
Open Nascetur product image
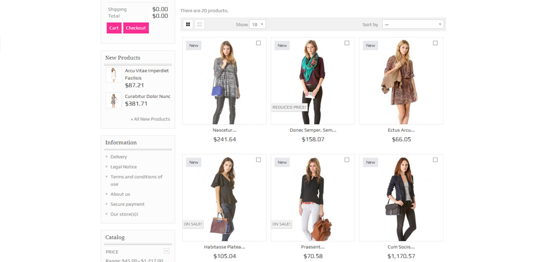click(224, 81)
